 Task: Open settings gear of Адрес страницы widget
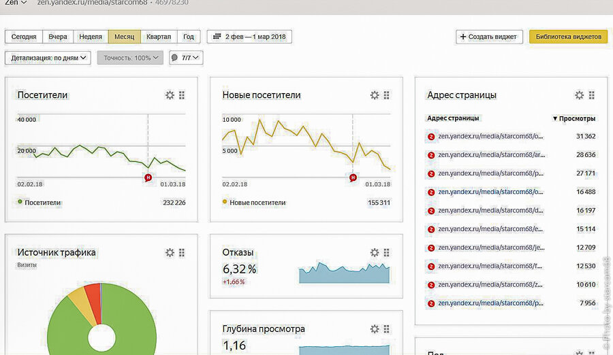pos(580,95)
